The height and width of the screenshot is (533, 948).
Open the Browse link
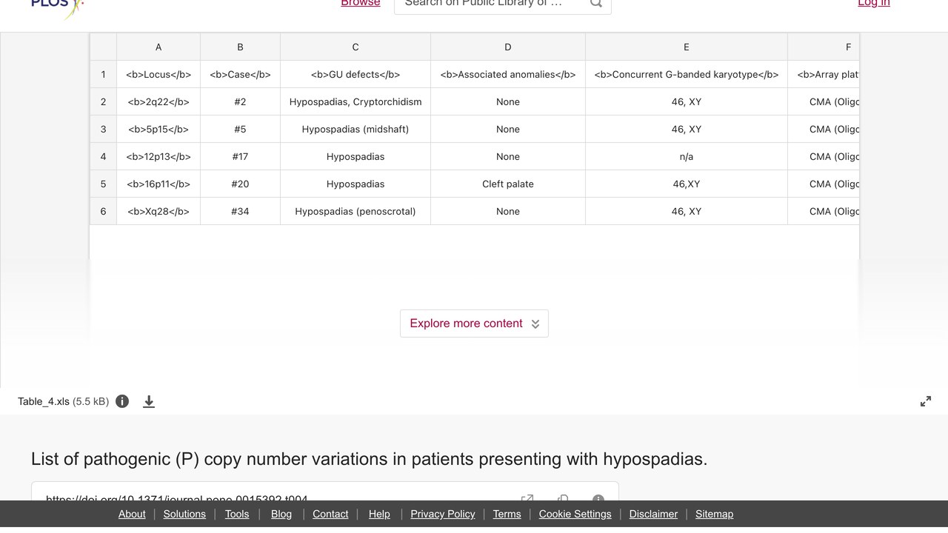click(x=361, y=3)
